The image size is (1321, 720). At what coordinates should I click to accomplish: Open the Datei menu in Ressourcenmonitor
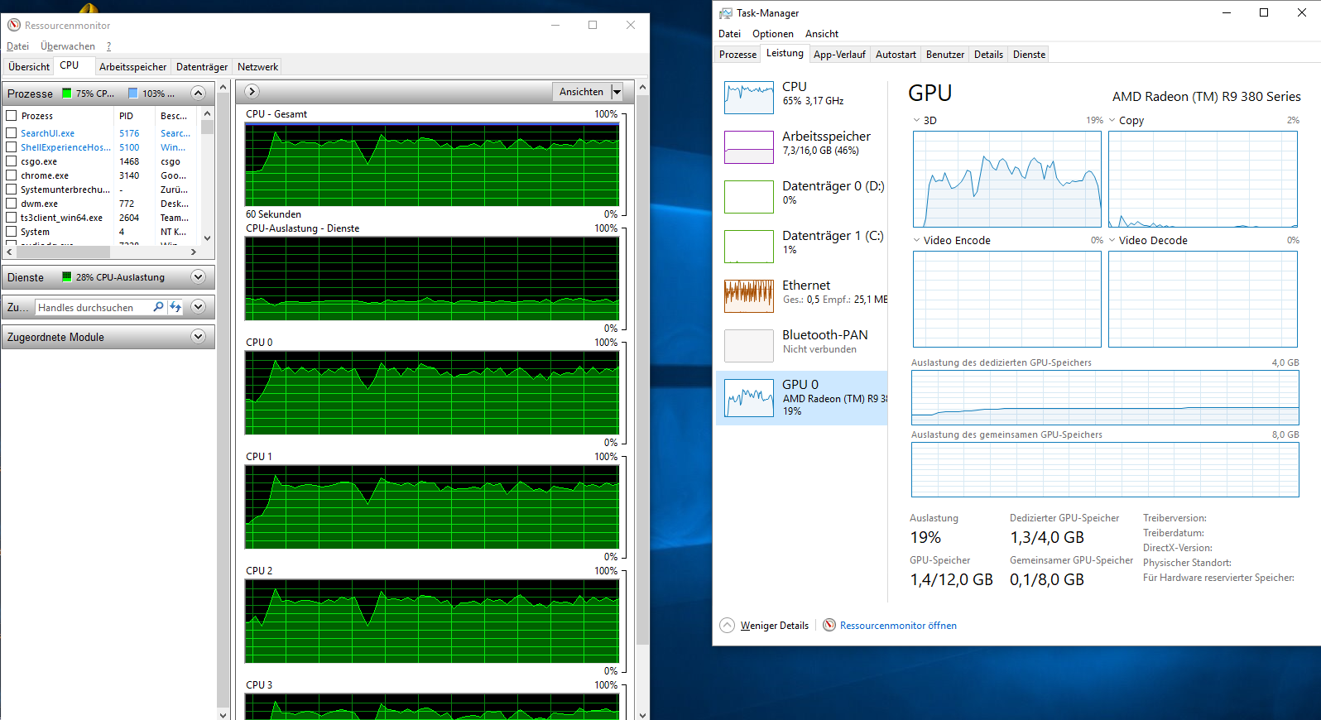(17, 46)
